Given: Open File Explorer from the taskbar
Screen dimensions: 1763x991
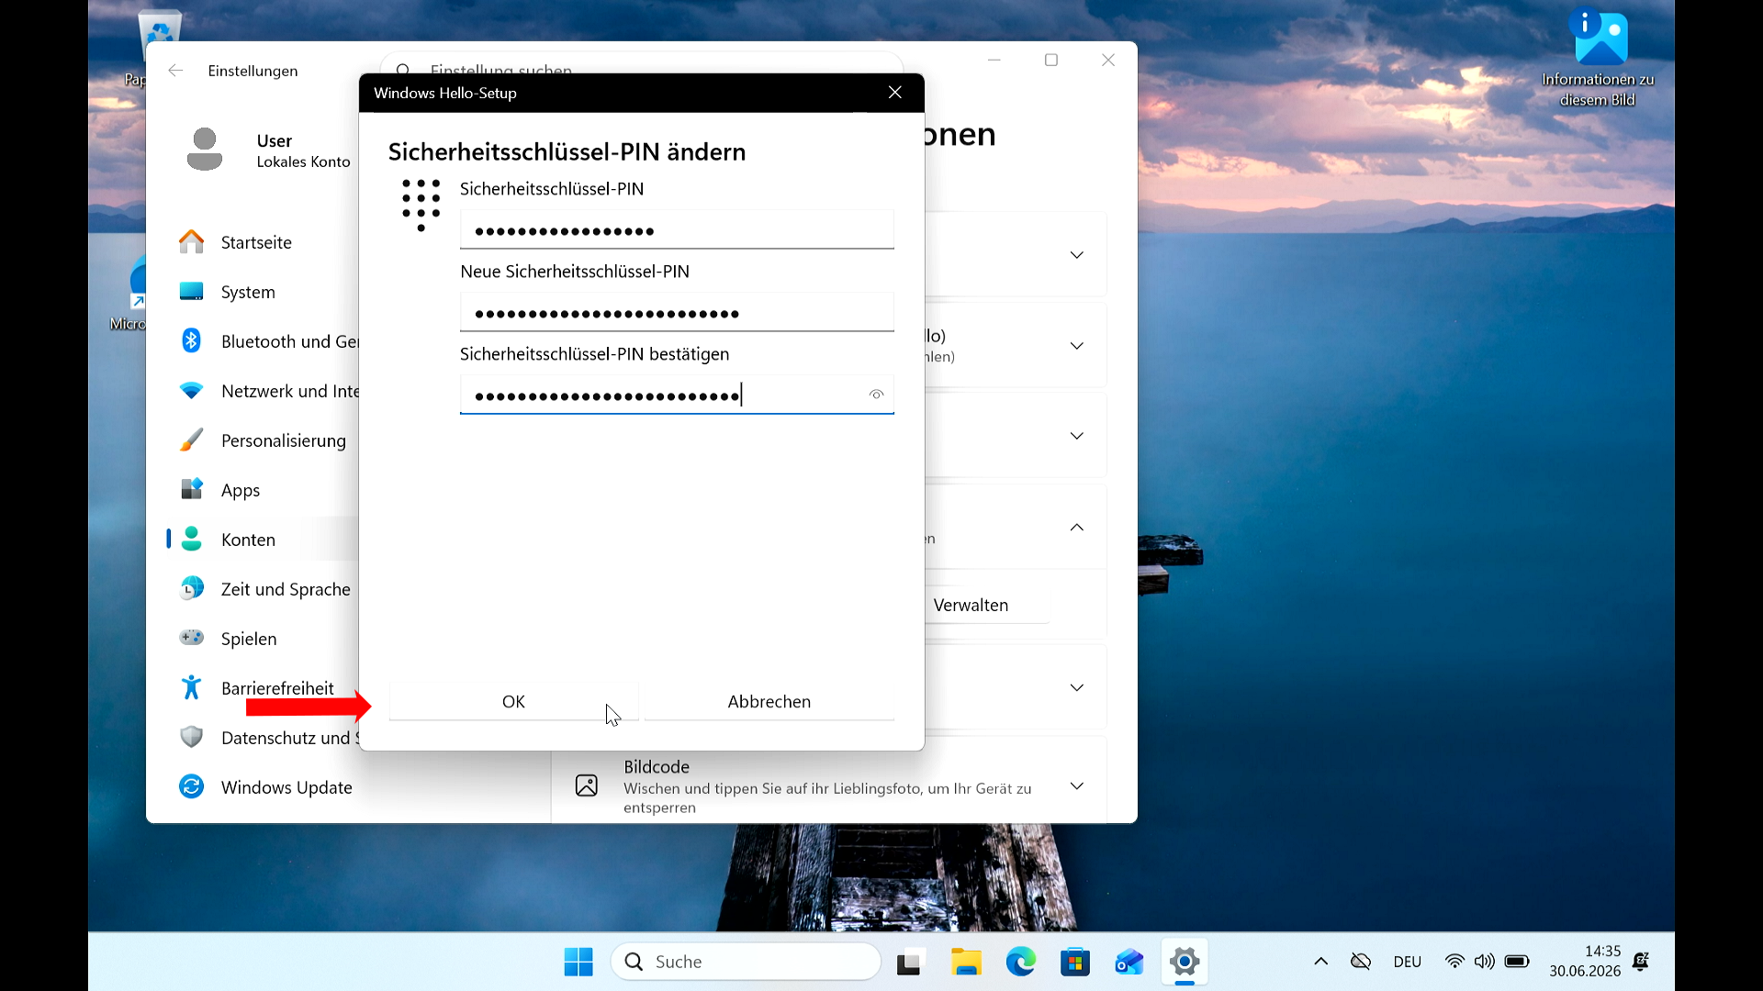Looking at the screenshot, I should pos(966,962).
